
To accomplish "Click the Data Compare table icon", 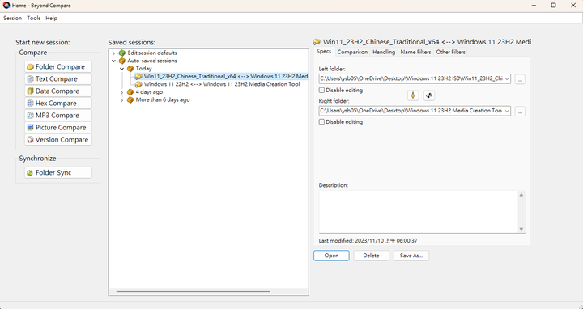I will pyautogui.click(x=31, y=91).
